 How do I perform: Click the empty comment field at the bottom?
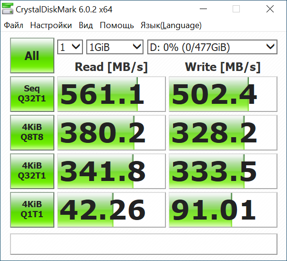(143, 244)
